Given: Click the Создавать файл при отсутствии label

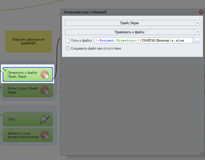Looking at the screenshot, I should [96, 48].
